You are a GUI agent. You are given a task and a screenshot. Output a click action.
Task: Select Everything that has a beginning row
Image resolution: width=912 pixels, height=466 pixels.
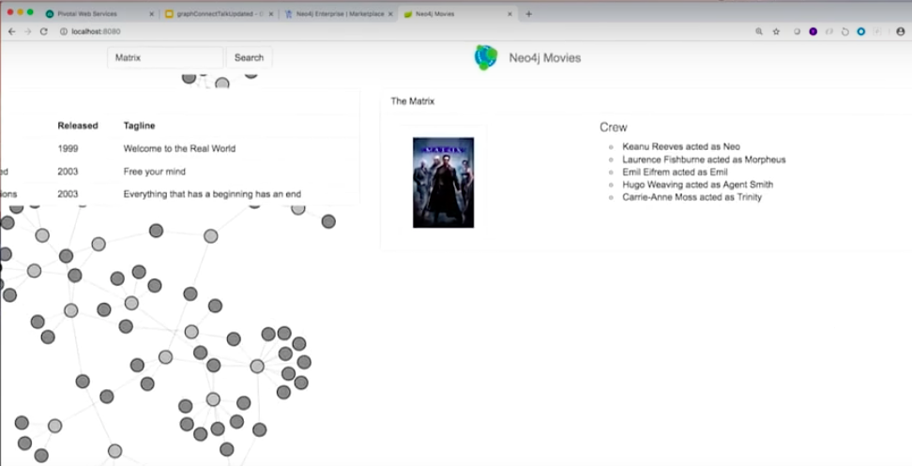tap(179, 194)
